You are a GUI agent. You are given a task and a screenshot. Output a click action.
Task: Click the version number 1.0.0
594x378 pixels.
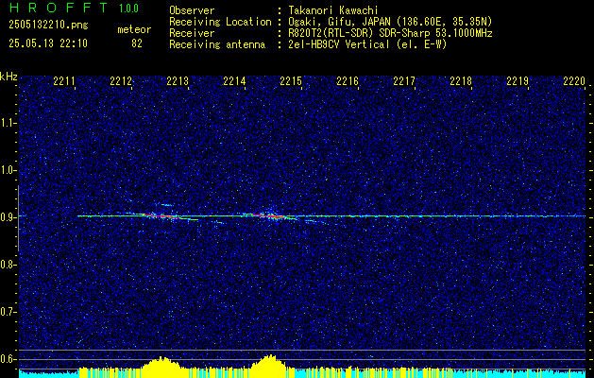(128, 9)
